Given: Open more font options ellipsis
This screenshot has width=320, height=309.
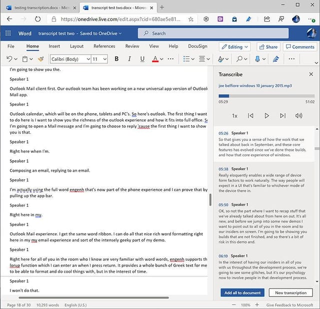Looking at the screenshot, I should pos(170,59).
